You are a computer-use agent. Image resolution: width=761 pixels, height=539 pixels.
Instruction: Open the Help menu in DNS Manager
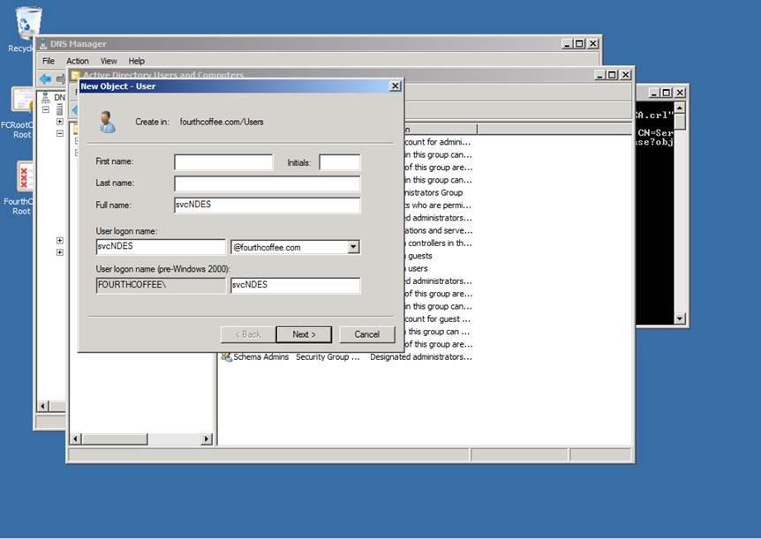(136, 61)
